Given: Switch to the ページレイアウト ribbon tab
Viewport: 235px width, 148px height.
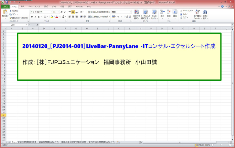Looking at the screenshot, I should pyautogui.click(x=34, y=6).
